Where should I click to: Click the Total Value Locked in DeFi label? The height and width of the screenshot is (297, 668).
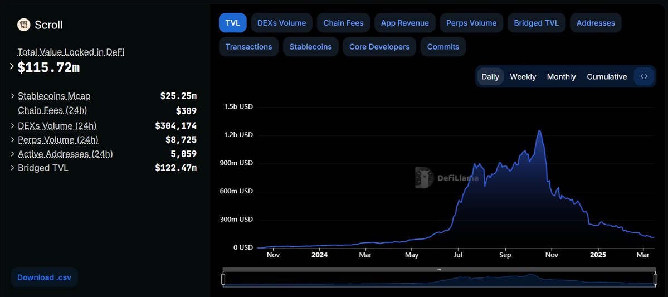click(x=71, y=52)
